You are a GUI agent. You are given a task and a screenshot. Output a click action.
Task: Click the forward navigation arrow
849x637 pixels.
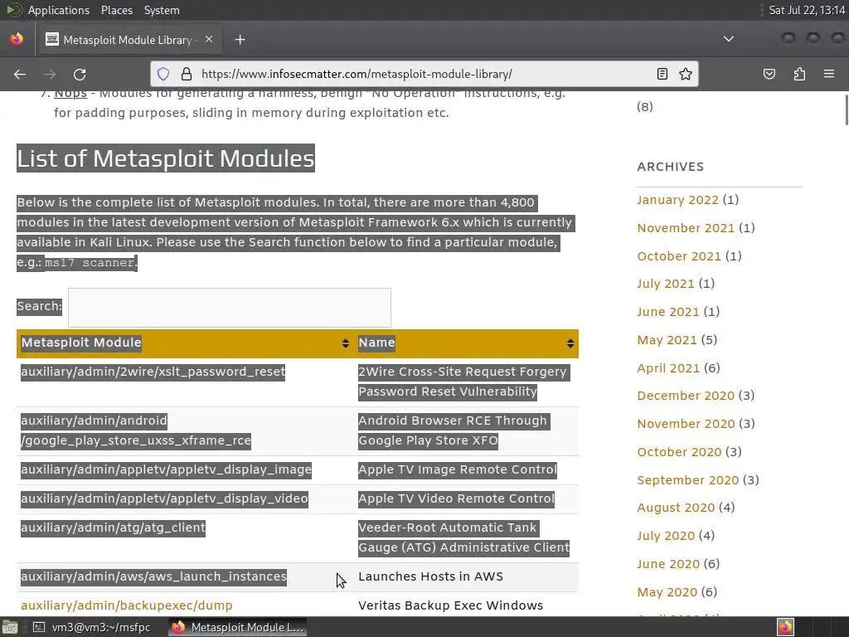click(x=50, y=74)
